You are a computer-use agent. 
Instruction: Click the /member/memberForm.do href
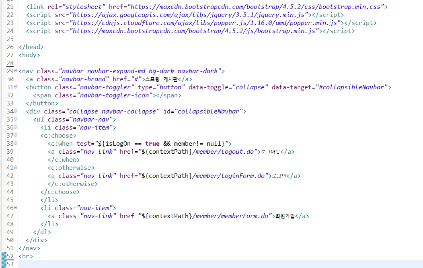[230, 216]
